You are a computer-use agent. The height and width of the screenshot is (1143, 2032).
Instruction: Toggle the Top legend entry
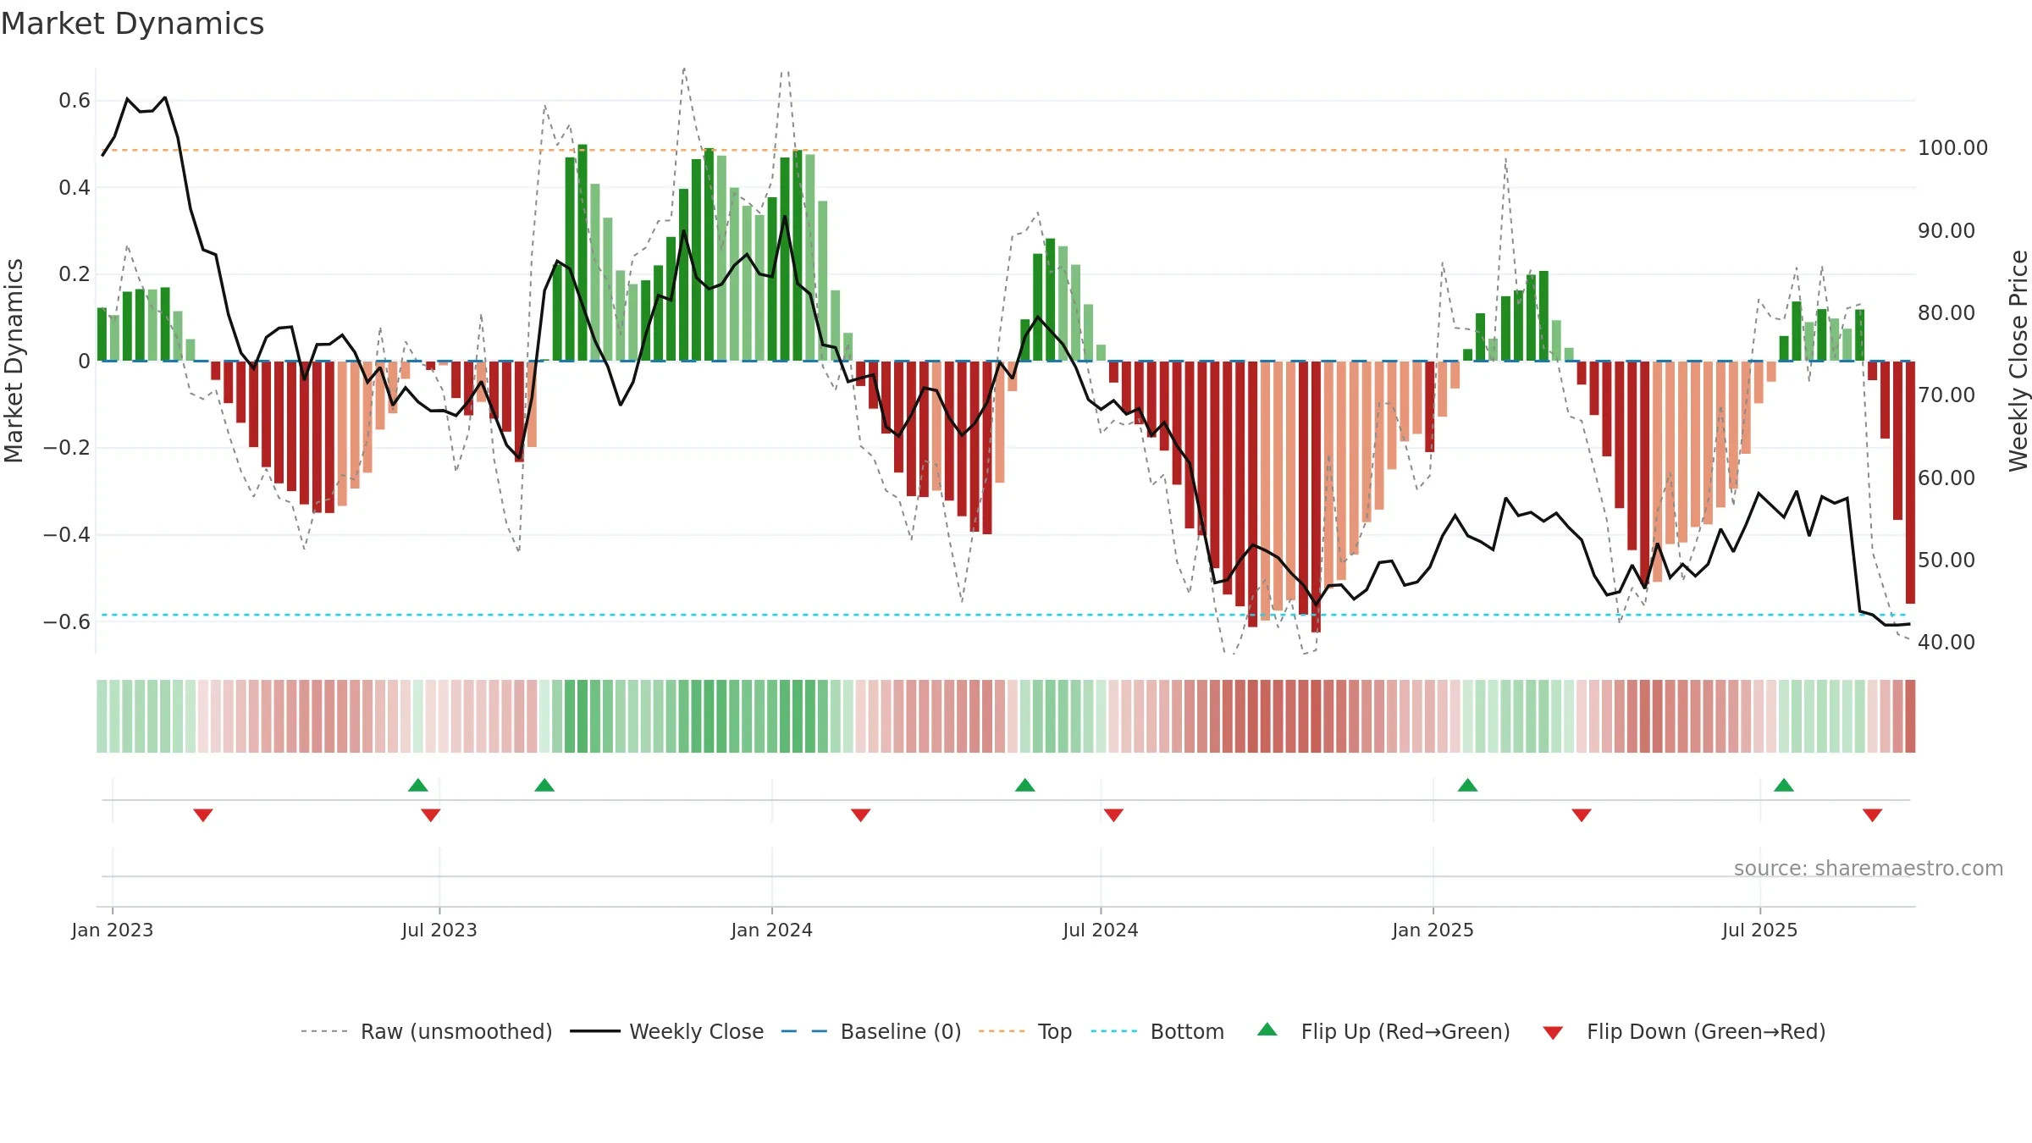(x=1025, y=1031)
